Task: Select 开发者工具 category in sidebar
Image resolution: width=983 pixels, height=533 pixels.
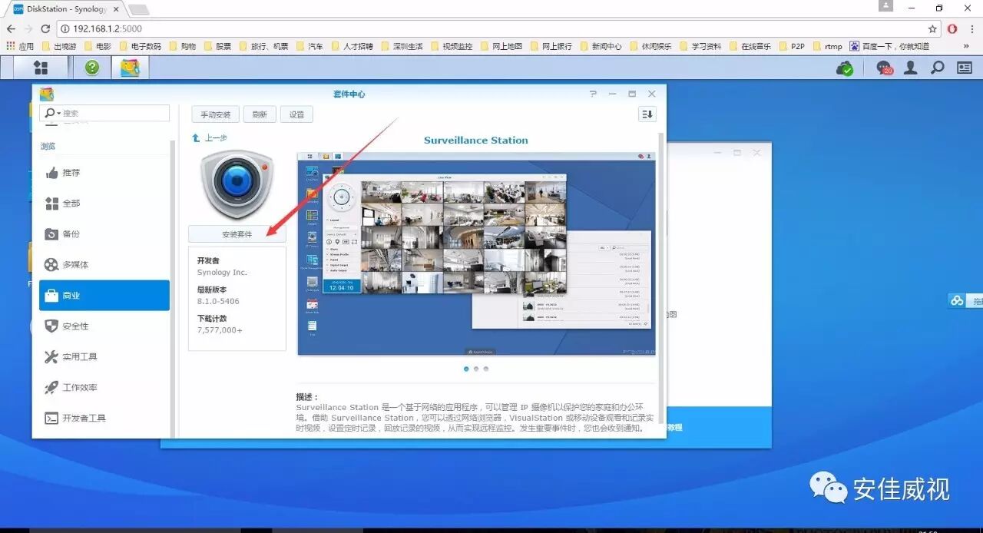Action: (x=104, y=419)
